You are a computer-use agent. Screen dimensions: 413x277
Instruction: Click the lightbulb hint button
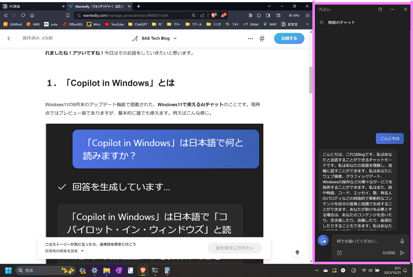click(297, 252)
